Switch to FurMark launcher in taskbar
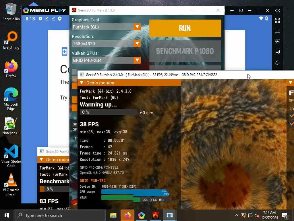The image size is (294, 221). pos(155,215)
